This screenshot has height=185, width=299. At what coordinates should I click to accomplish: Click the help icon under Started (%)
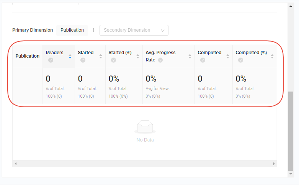point(113,60)
